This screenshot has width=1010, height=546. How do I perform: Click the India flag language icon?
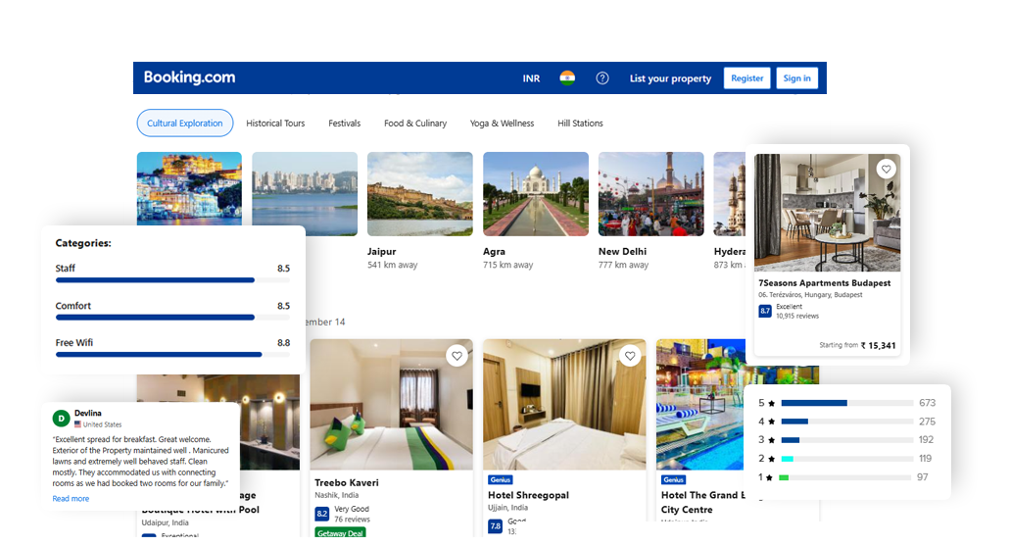[567, 78]
